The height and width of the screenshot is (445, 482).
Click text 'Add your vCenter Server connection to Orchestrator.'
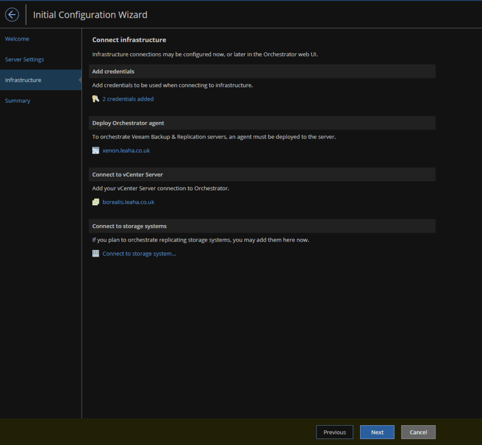161,188
